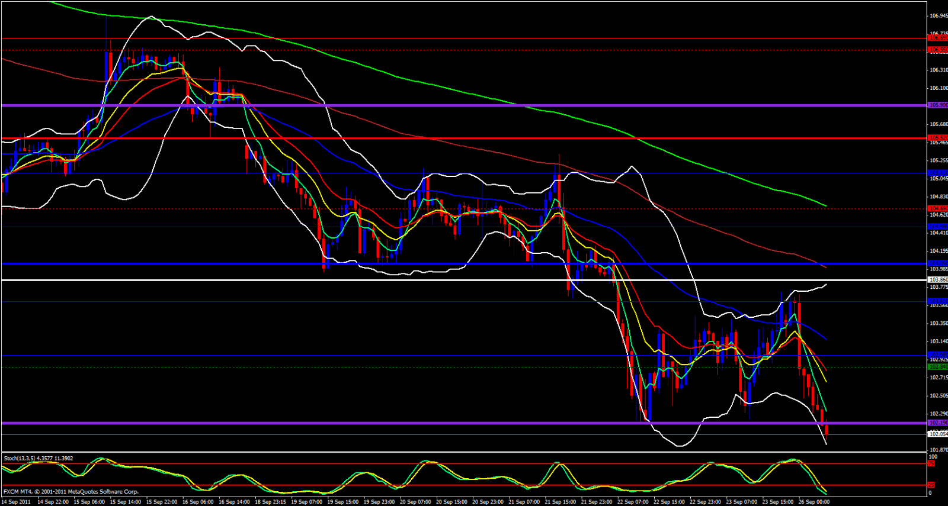Click the 14 Sep 2011 date label

(x=16, y=502)
